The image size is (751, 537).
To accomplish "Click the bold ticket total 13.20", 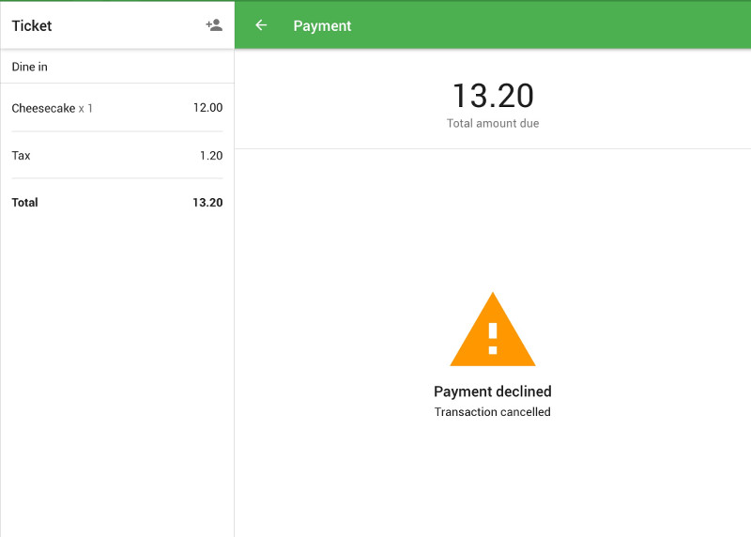I will pos(207,203).
